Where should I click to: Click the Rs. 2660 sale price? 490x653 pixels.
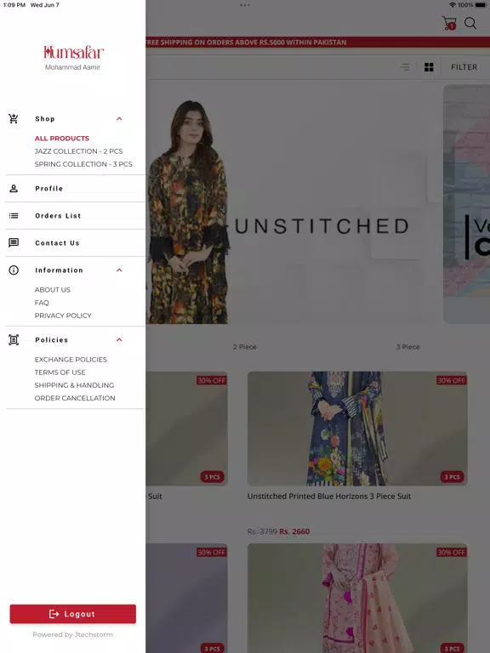pos(294,531)
